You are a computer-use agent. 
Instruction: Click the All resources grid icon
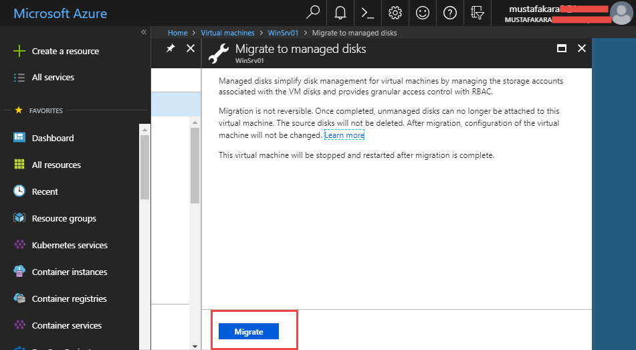[x=19, y=164]
